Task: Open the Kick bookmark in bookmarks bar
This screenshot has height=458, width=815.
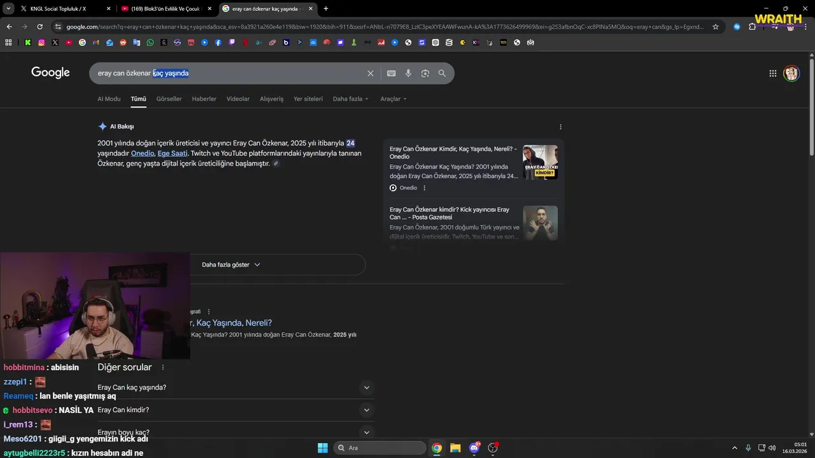Action: (27, 43)
